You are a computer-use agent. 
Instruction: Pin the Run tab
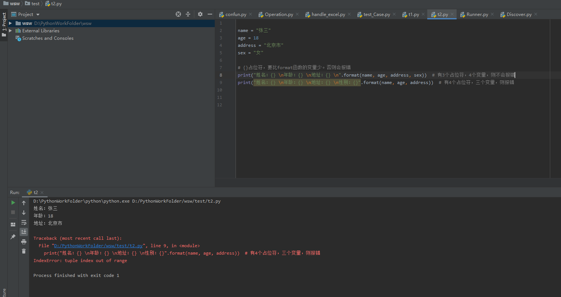point(13,236)
